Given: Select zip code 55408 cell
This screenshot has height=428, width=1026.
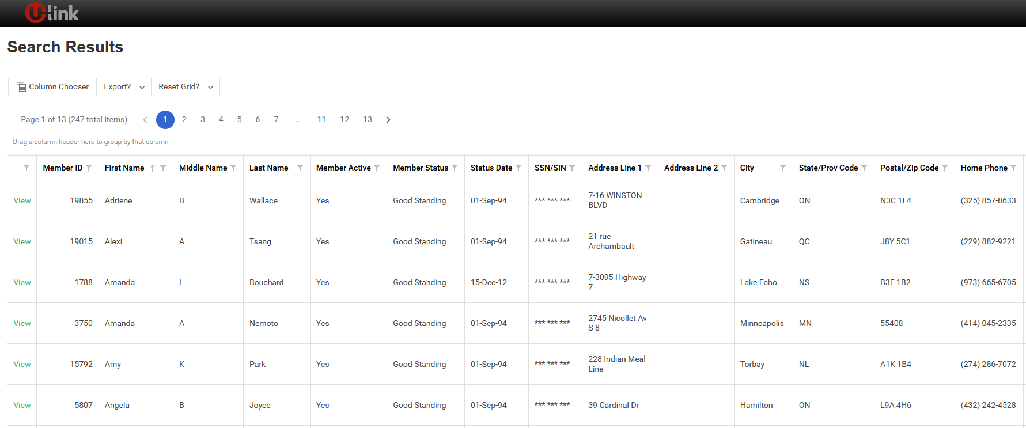Looking at the screenshot, I should (914, 323).
